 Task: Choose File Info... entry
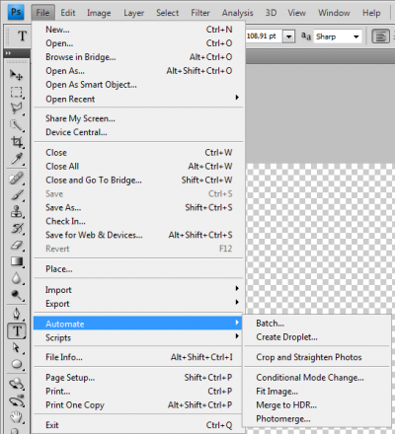coord(138,357)
